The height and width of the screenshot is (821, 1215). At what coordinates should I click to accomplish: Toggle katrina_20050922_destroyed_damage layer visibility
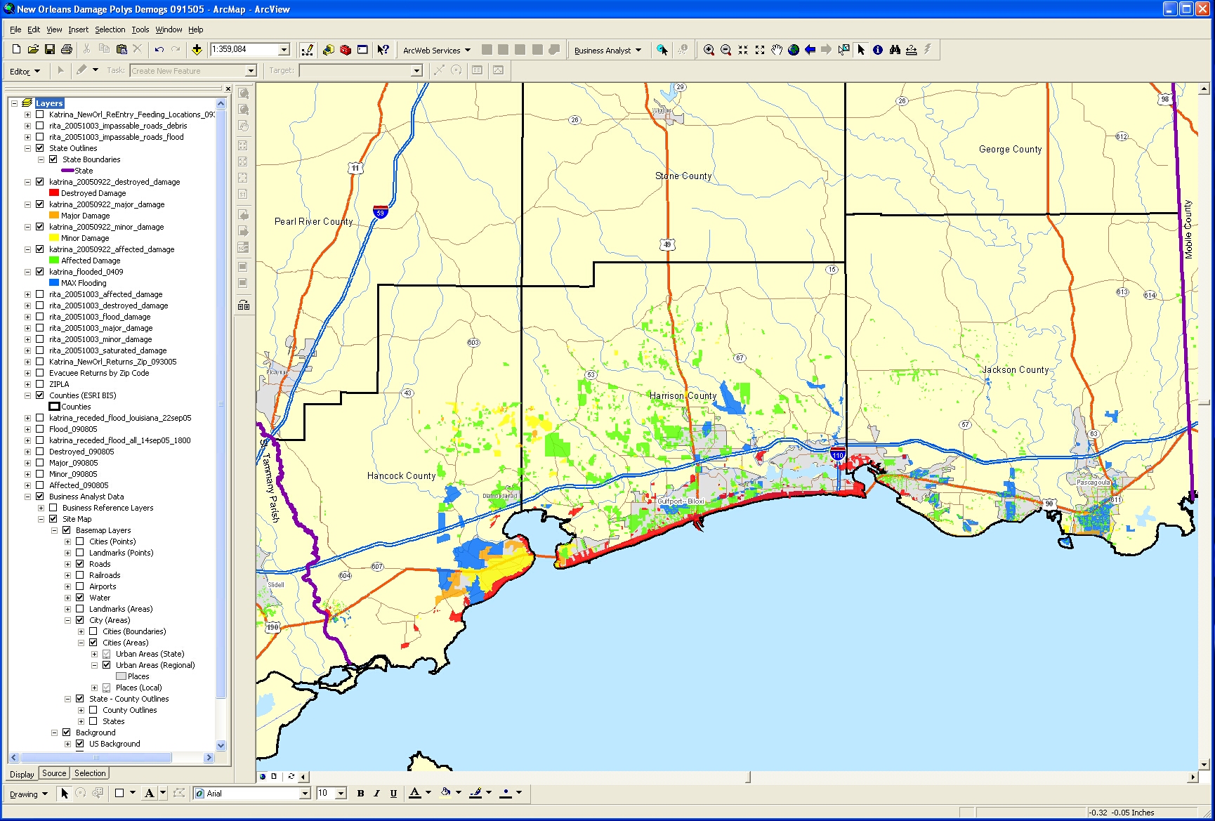click(x=40, y=182)
